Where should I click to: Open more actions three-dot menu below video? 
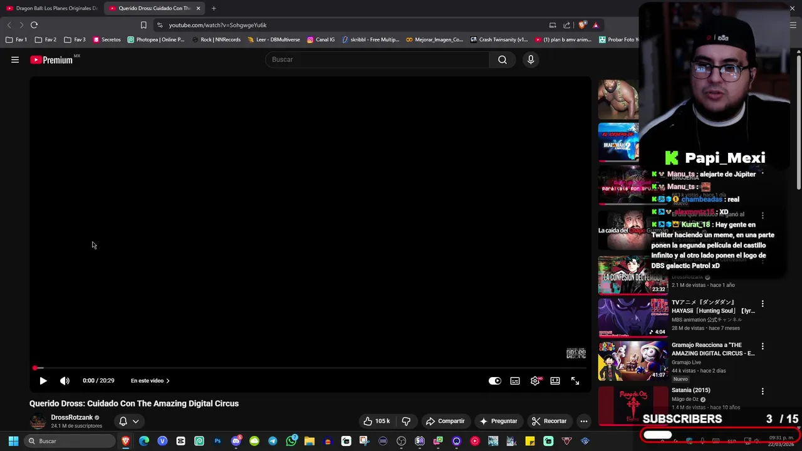pyautogui.click(x=583, y=421)
